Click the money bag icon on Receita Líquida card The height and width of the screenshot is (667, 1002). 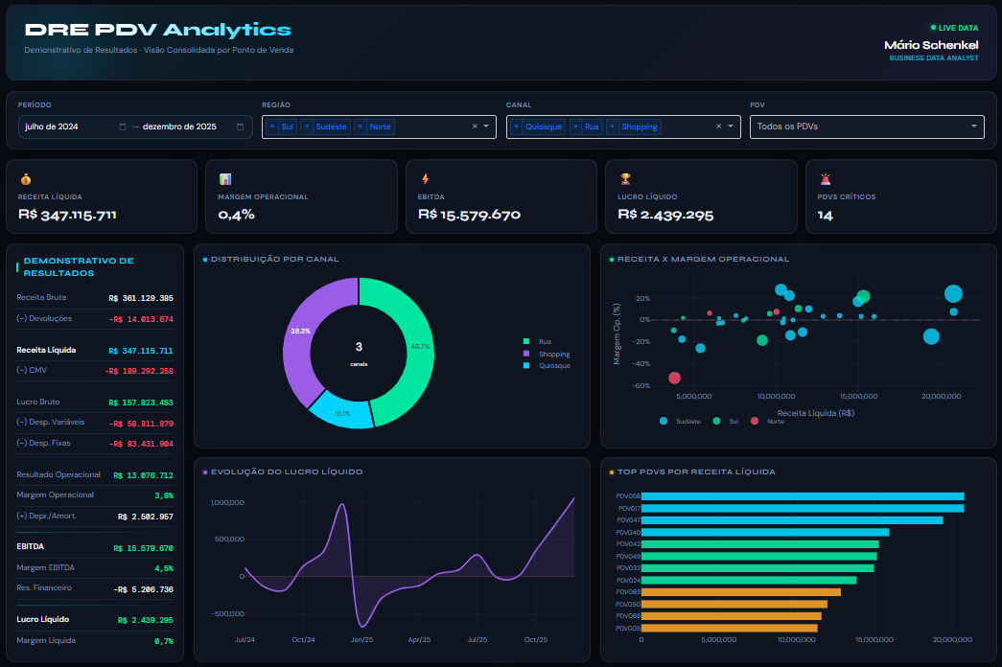[x=26, y=178]
